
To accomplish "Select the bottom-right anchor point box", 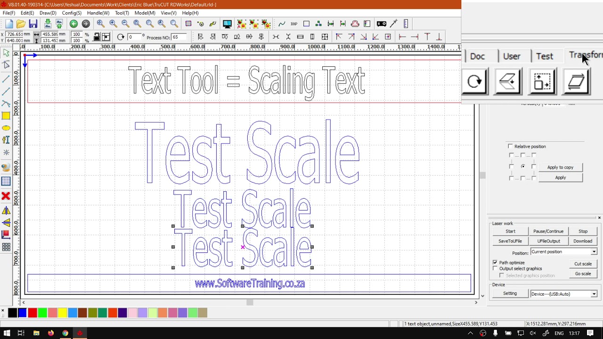I will 534,178.
